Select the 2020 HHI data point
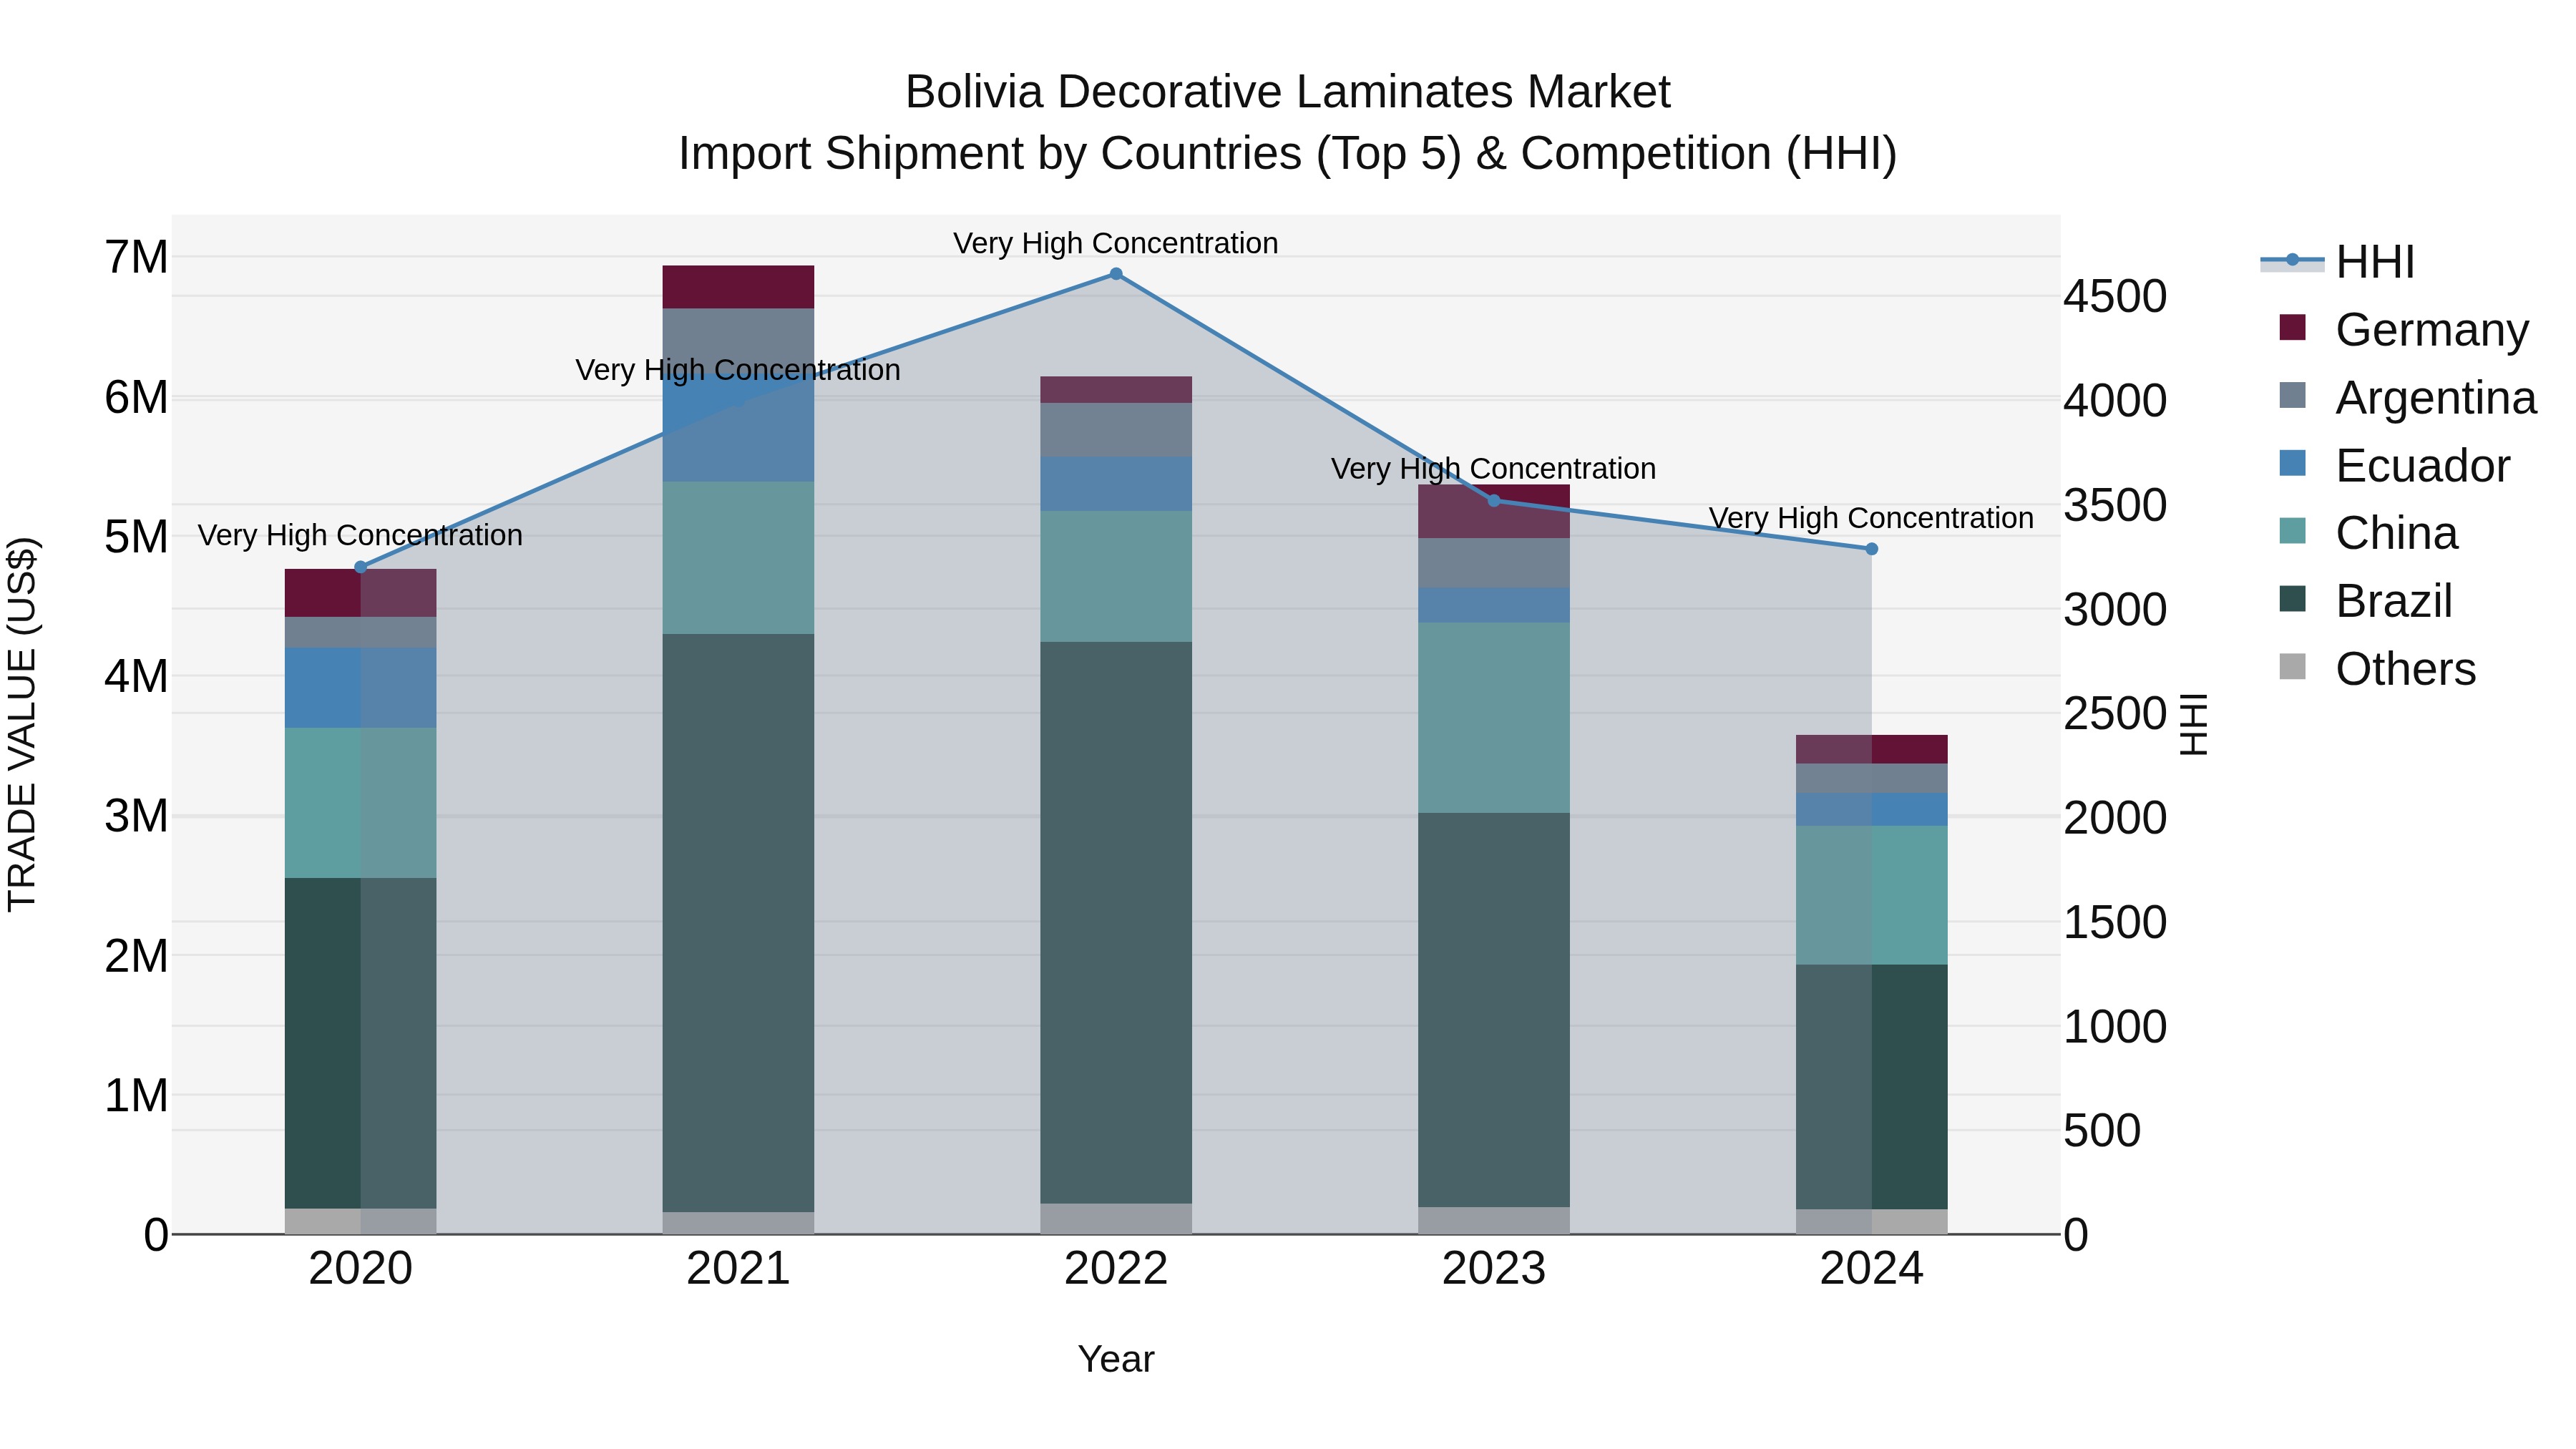Viewport: 2576px width, 1449px height. pyautogui.click(x=361, y=567)
